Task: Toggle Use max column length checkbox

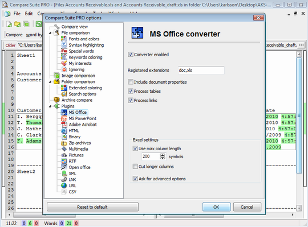Action: pos(135,148)
